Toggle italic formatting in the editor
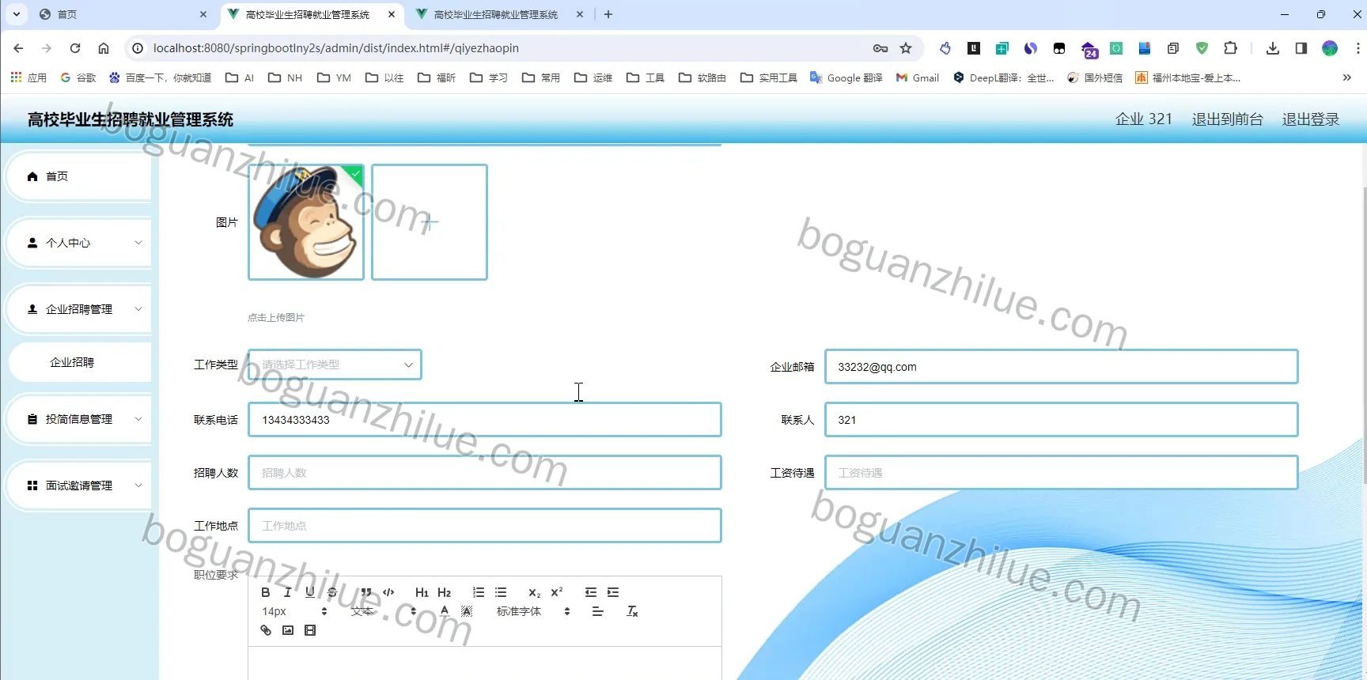 tap(287, 592)
